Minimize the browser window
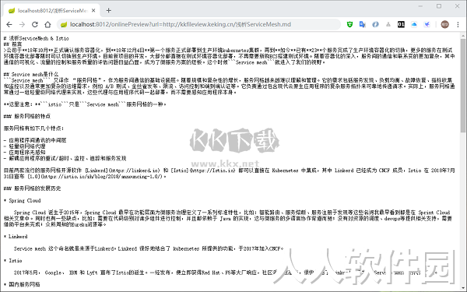 click(420, 6)
